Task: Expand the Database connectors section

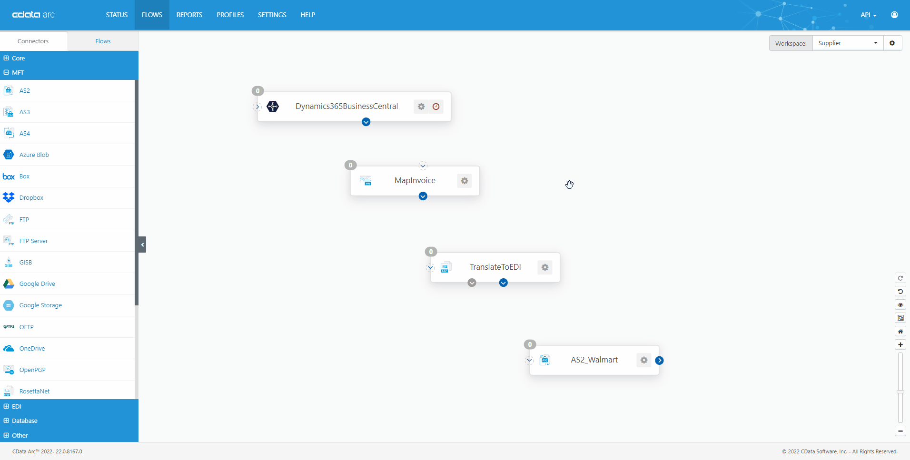Action: point(69,421)
